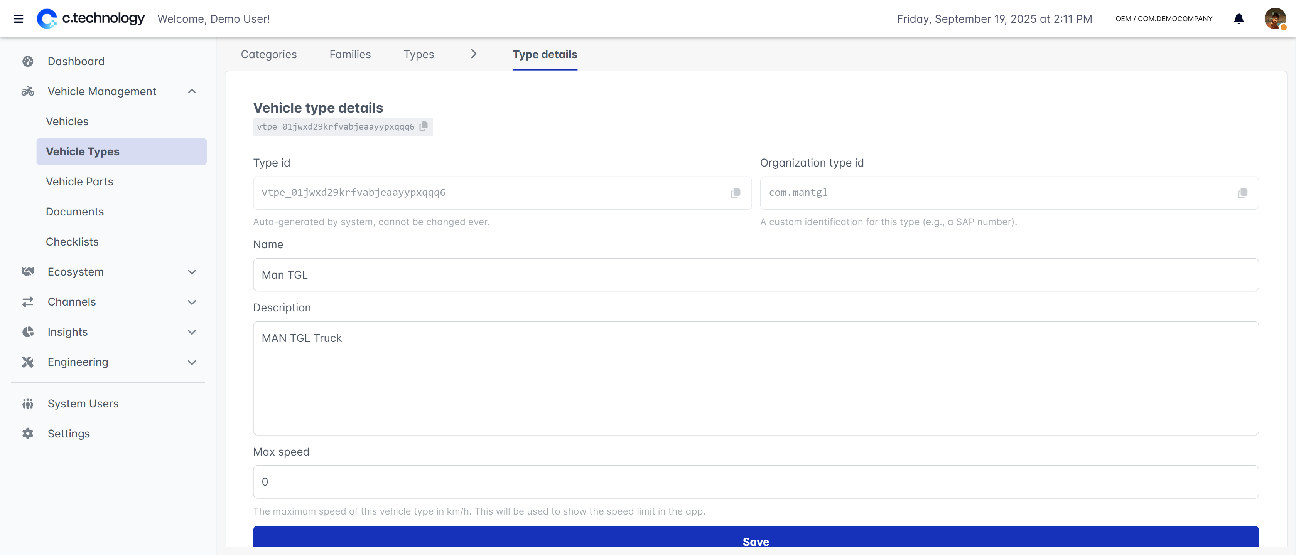
Task: Switch to the Families tab
Action: pyautogui.click(x=350, y=54)
